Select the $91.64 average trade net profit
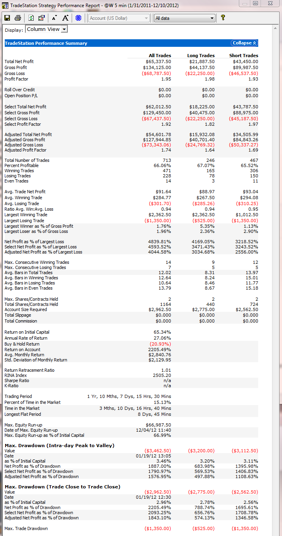The image size is (282, 536). (164, 192)
